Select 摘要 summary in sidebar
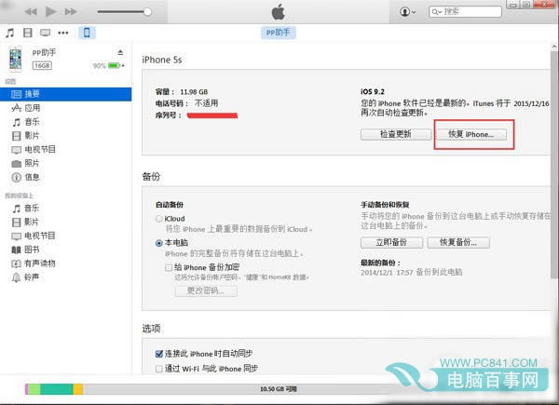Image resolution: width=559 pixels, height=405 pixels. click(x=66, y=94)
